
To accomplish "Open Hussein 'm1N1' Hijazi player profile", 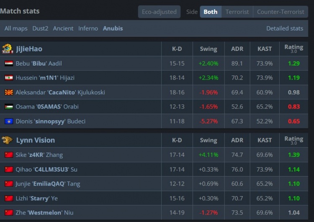I will point(45,78).
